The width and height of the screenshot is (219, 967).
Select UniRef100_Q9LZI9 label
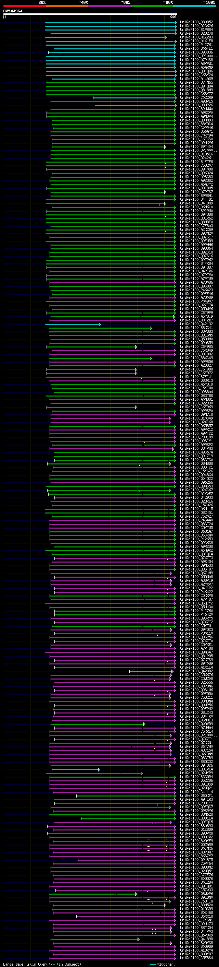(x=196, y=456)
